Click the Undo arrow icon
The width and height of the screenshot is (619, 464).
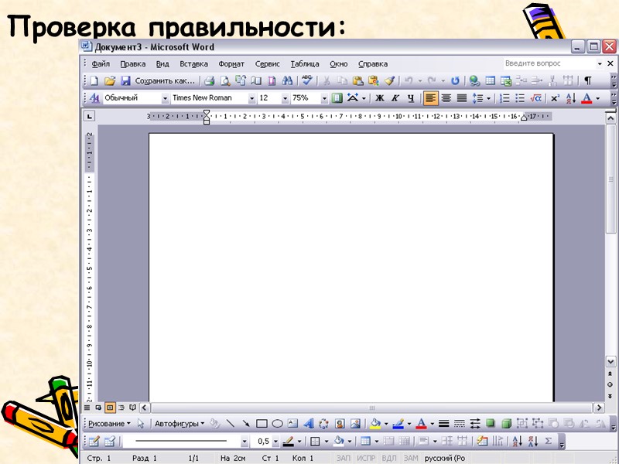pyautogui.click(x=409, y=81)
